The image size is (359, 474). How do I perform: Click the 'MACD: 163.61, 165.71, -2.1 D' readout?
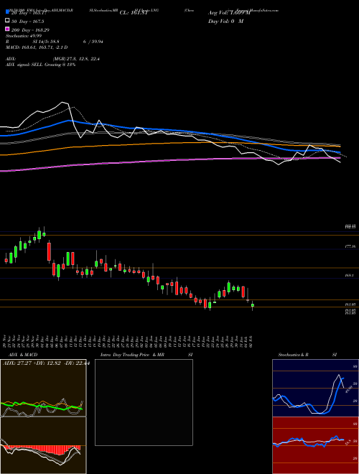[x=37, y=47]
